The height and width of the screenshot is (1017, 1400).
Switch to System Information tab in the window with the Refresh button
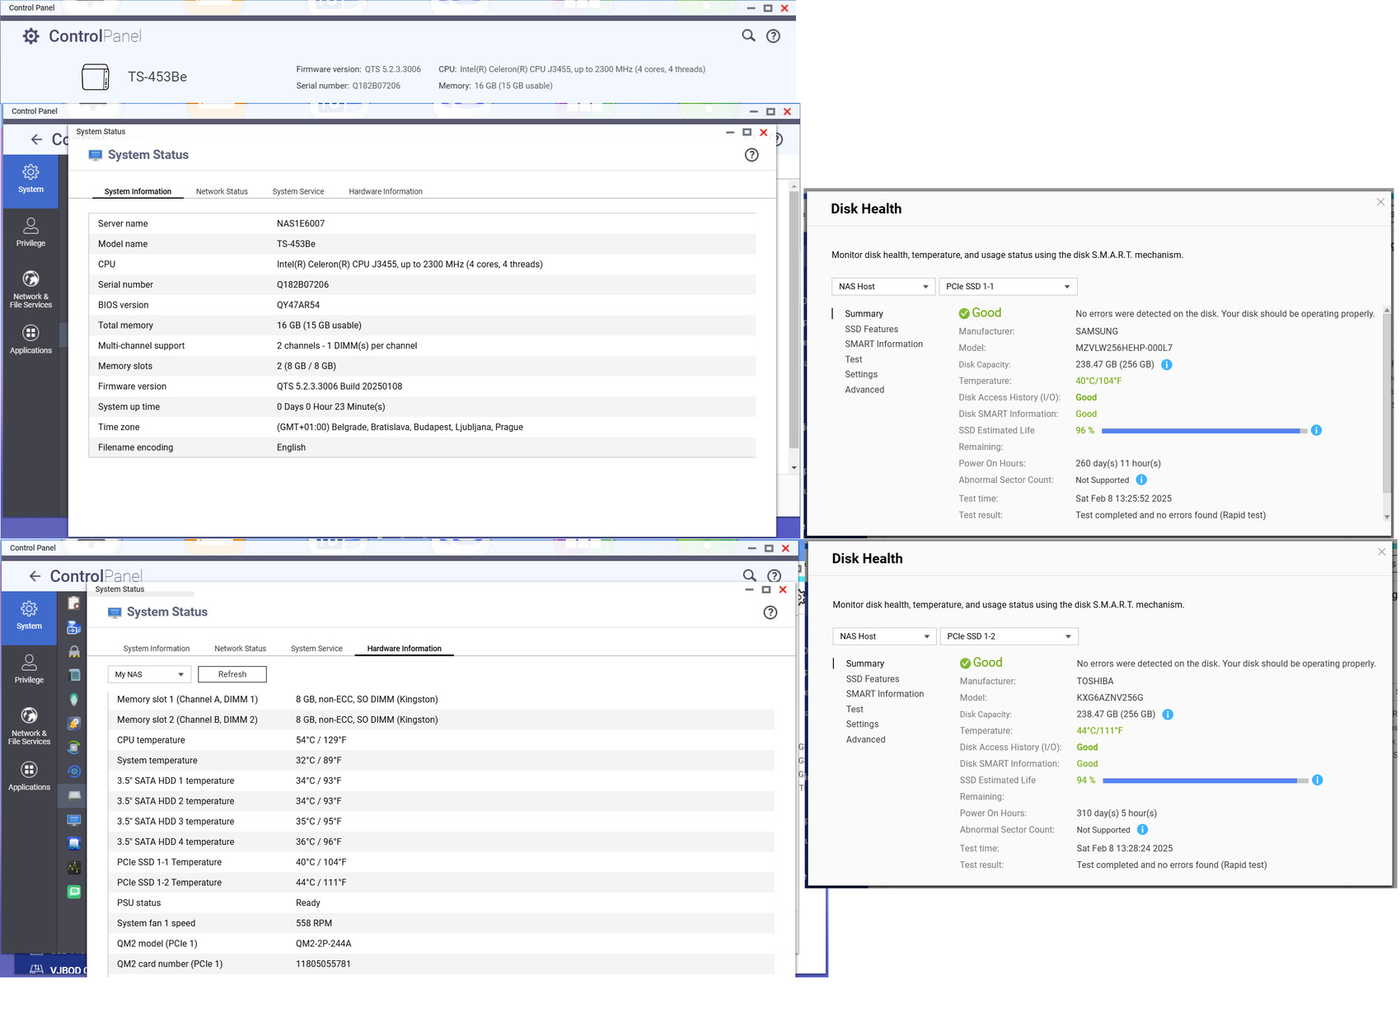point(157,649)
